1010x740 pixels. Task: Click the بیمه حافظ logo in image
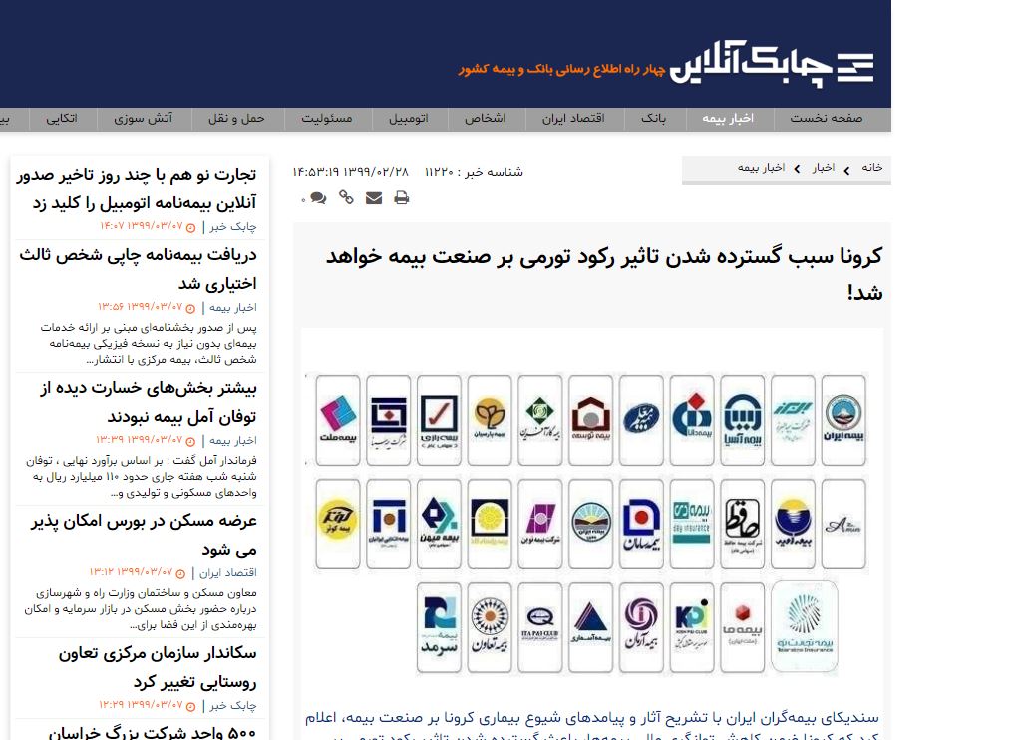pyautogui.click(x=742, y=524)
